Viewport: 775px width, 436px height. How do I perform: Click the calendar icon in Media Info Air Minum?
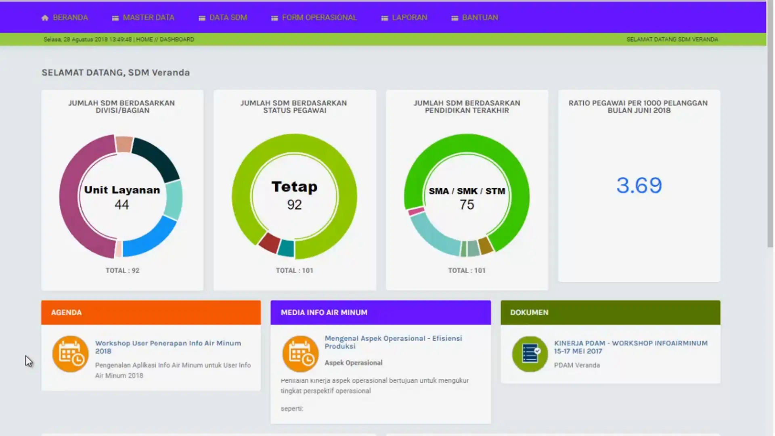pos(300,354)
